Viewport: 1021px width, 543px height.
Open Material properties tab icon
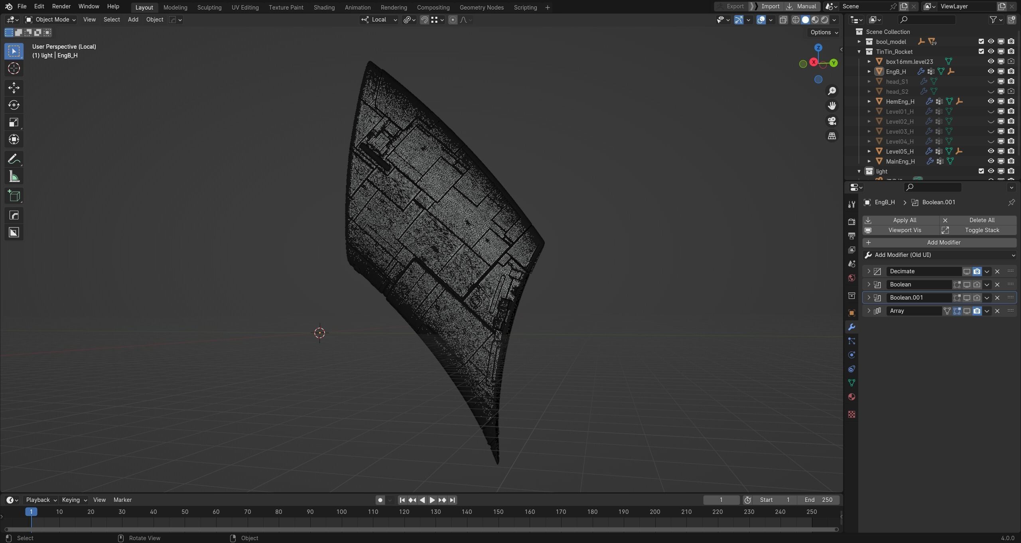point(851,397)
